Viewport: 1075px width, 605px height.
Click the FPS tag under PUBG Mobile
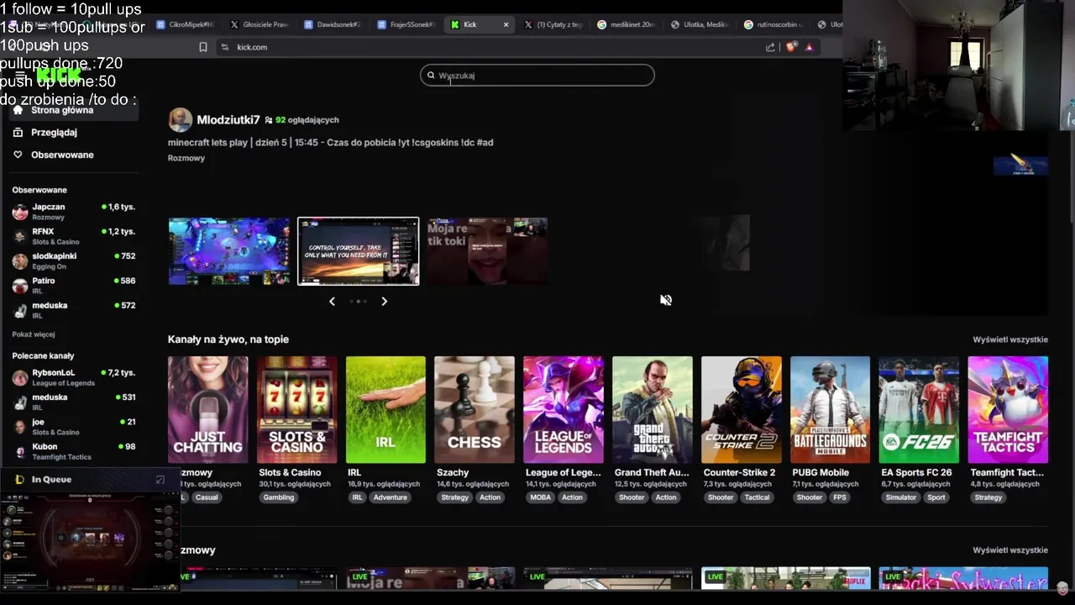pos(839,497)
